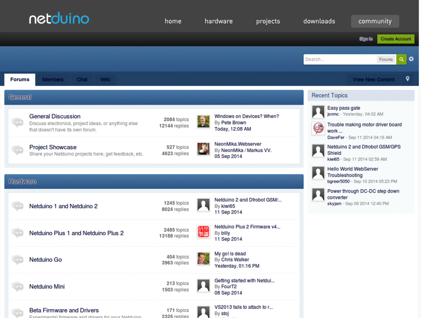
Task: Open 'Windows on Devices? When?' topic
Action: coord(247,116)
